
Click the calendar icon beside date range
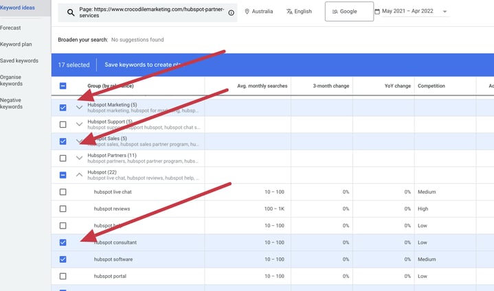tap(377, 12)
